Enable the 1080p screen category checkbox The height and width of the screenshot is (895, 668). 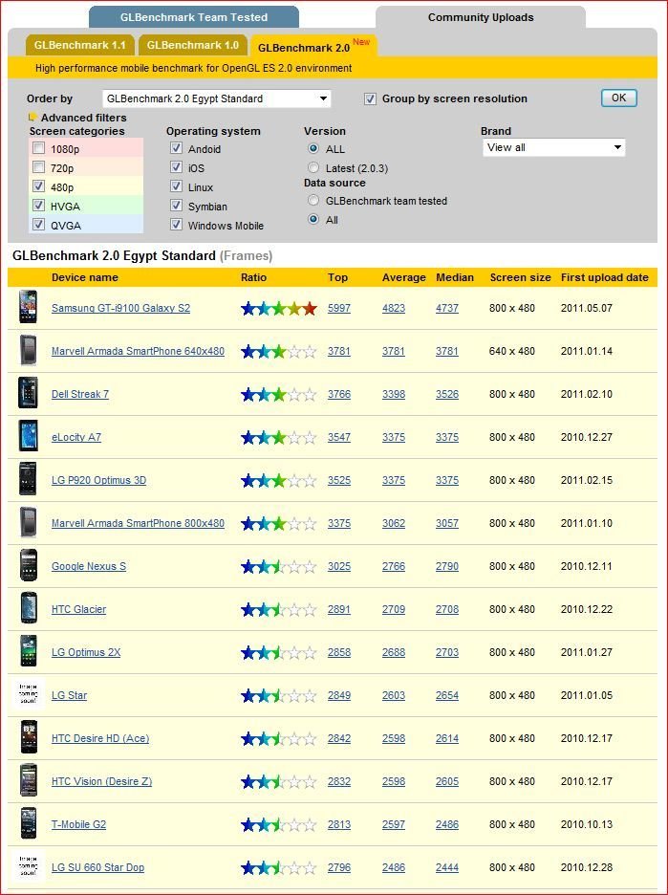pos(39,148)
